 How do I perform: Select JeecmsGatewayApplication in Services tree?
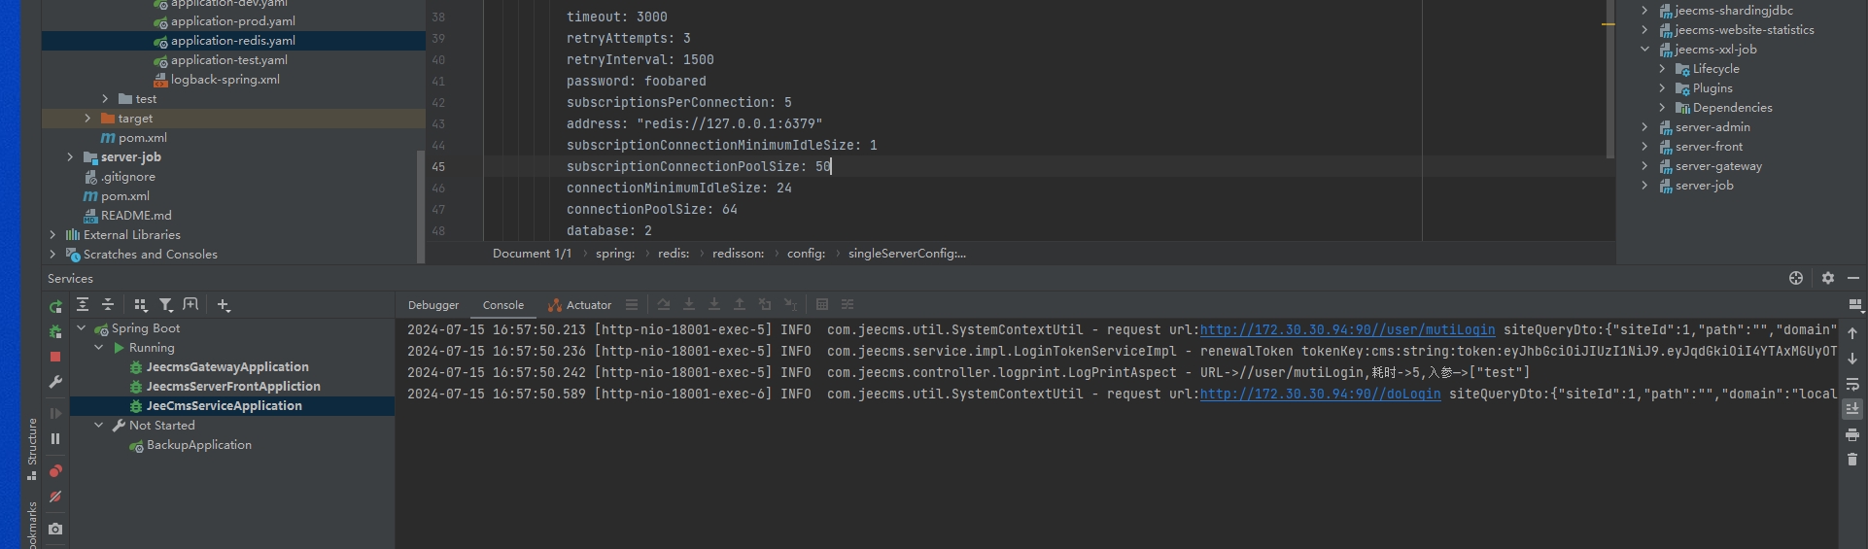pyautogui.click(x=227, y=367)
